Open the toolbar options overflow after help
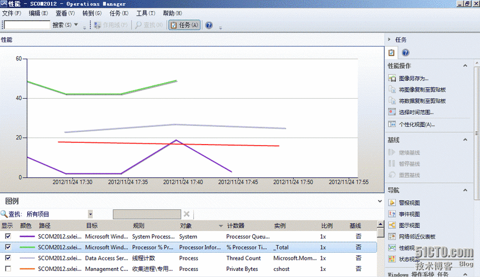The height and width of the screenshot is (277, 480). coord(221,28)
